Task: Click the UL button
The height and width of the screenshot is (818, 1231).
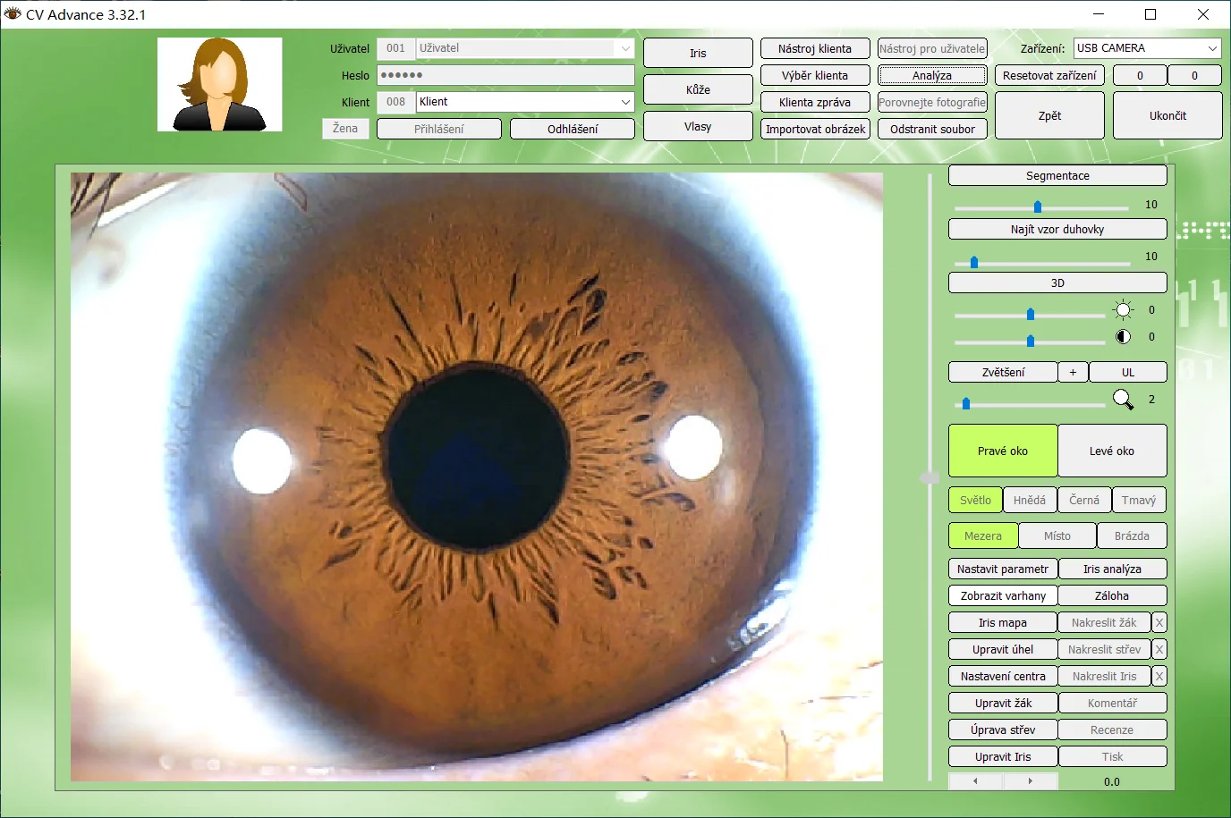Action: click(x=1128, y=372)
